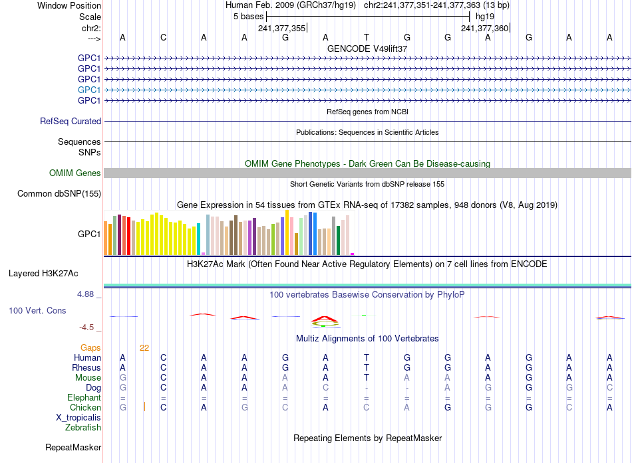The height and width of the screenshot is (463, 632).
Task: Click the teal H3K27Ac signal band
Action: pos(367,286)
